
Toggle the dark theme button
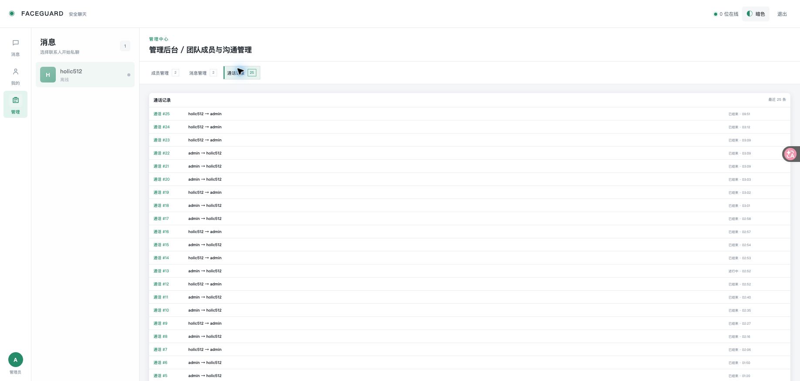click(756, 14)
